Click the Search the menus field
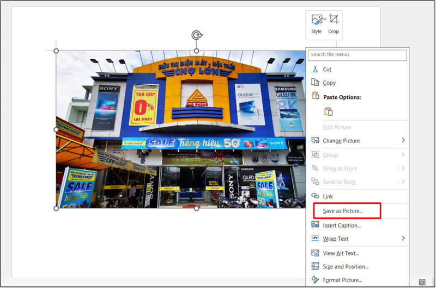This screenshot has width=436, height=288. coord(358,55)
